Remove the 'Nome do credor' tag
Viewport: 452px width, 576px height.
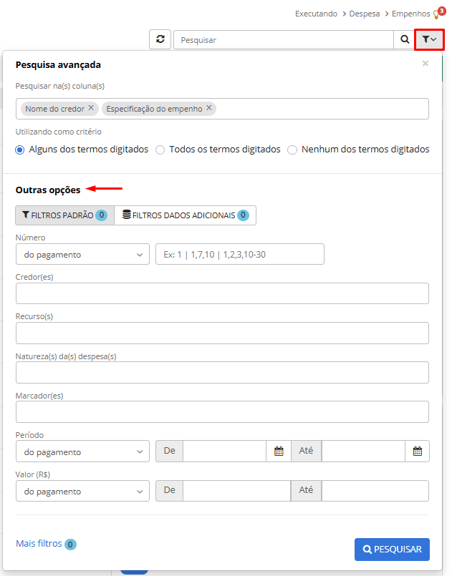pos(91,108)
